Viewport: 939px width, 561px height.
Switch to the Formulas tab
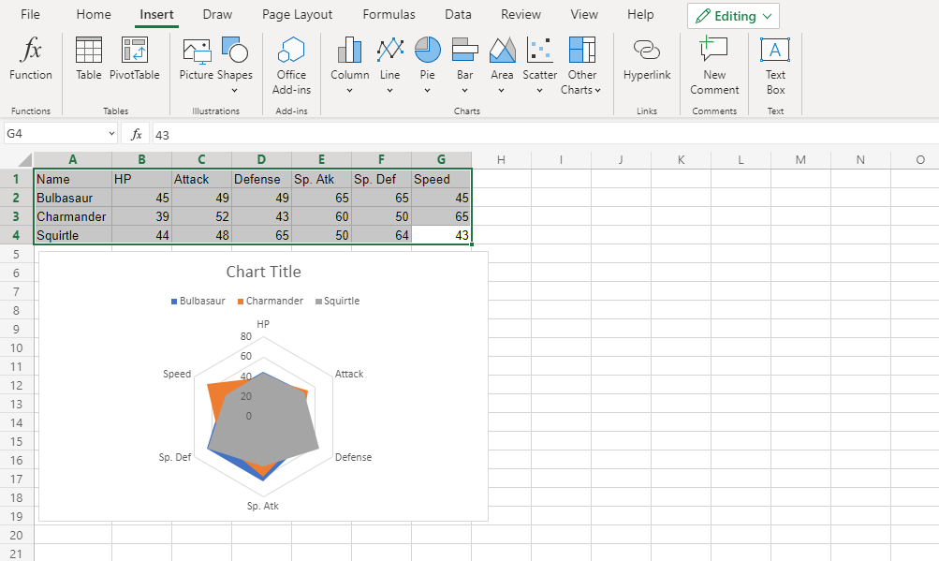click(x=389, y=14)
